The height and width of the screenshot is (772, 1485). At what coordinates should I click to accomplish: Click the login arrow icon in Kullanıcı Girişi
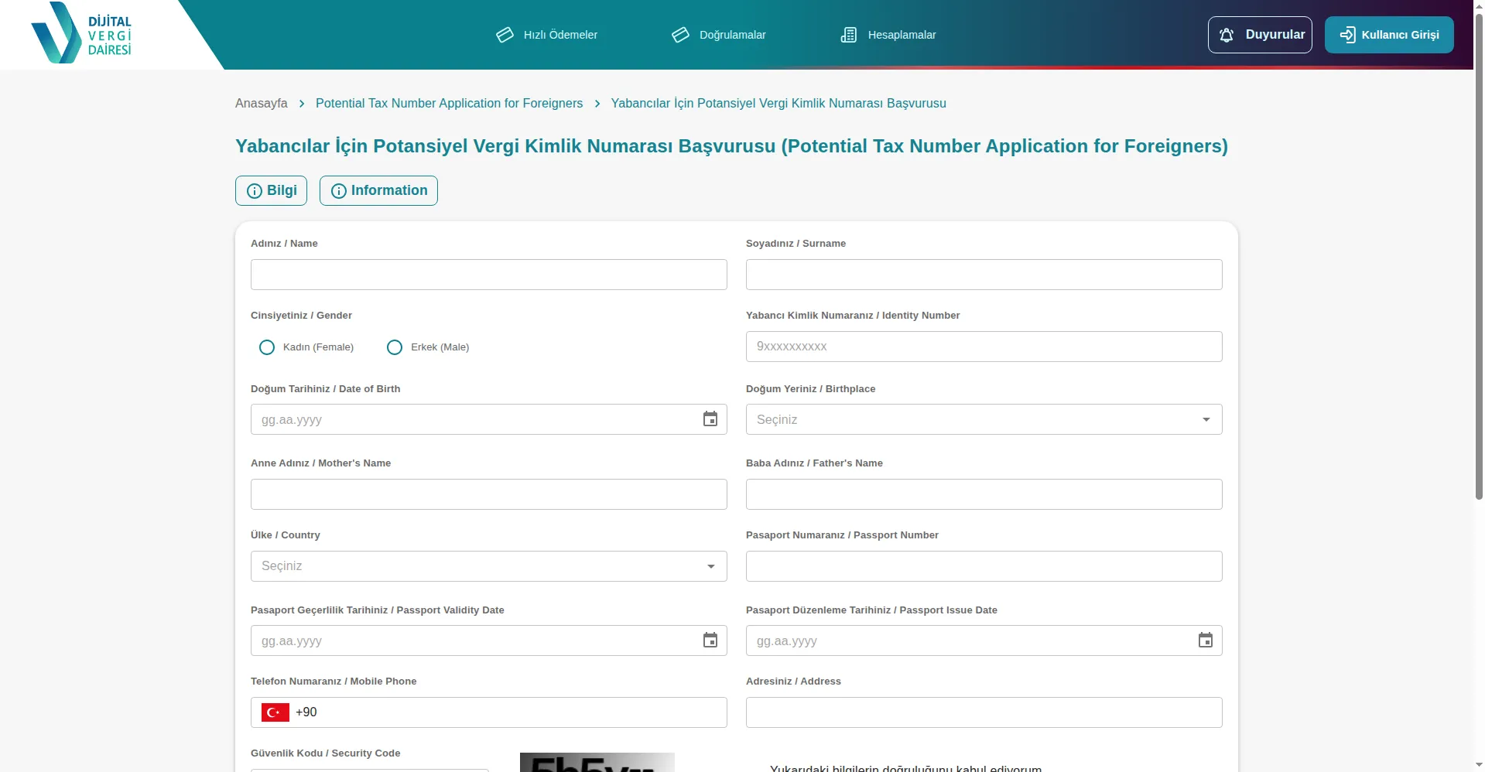click(x=1347, y=35)
